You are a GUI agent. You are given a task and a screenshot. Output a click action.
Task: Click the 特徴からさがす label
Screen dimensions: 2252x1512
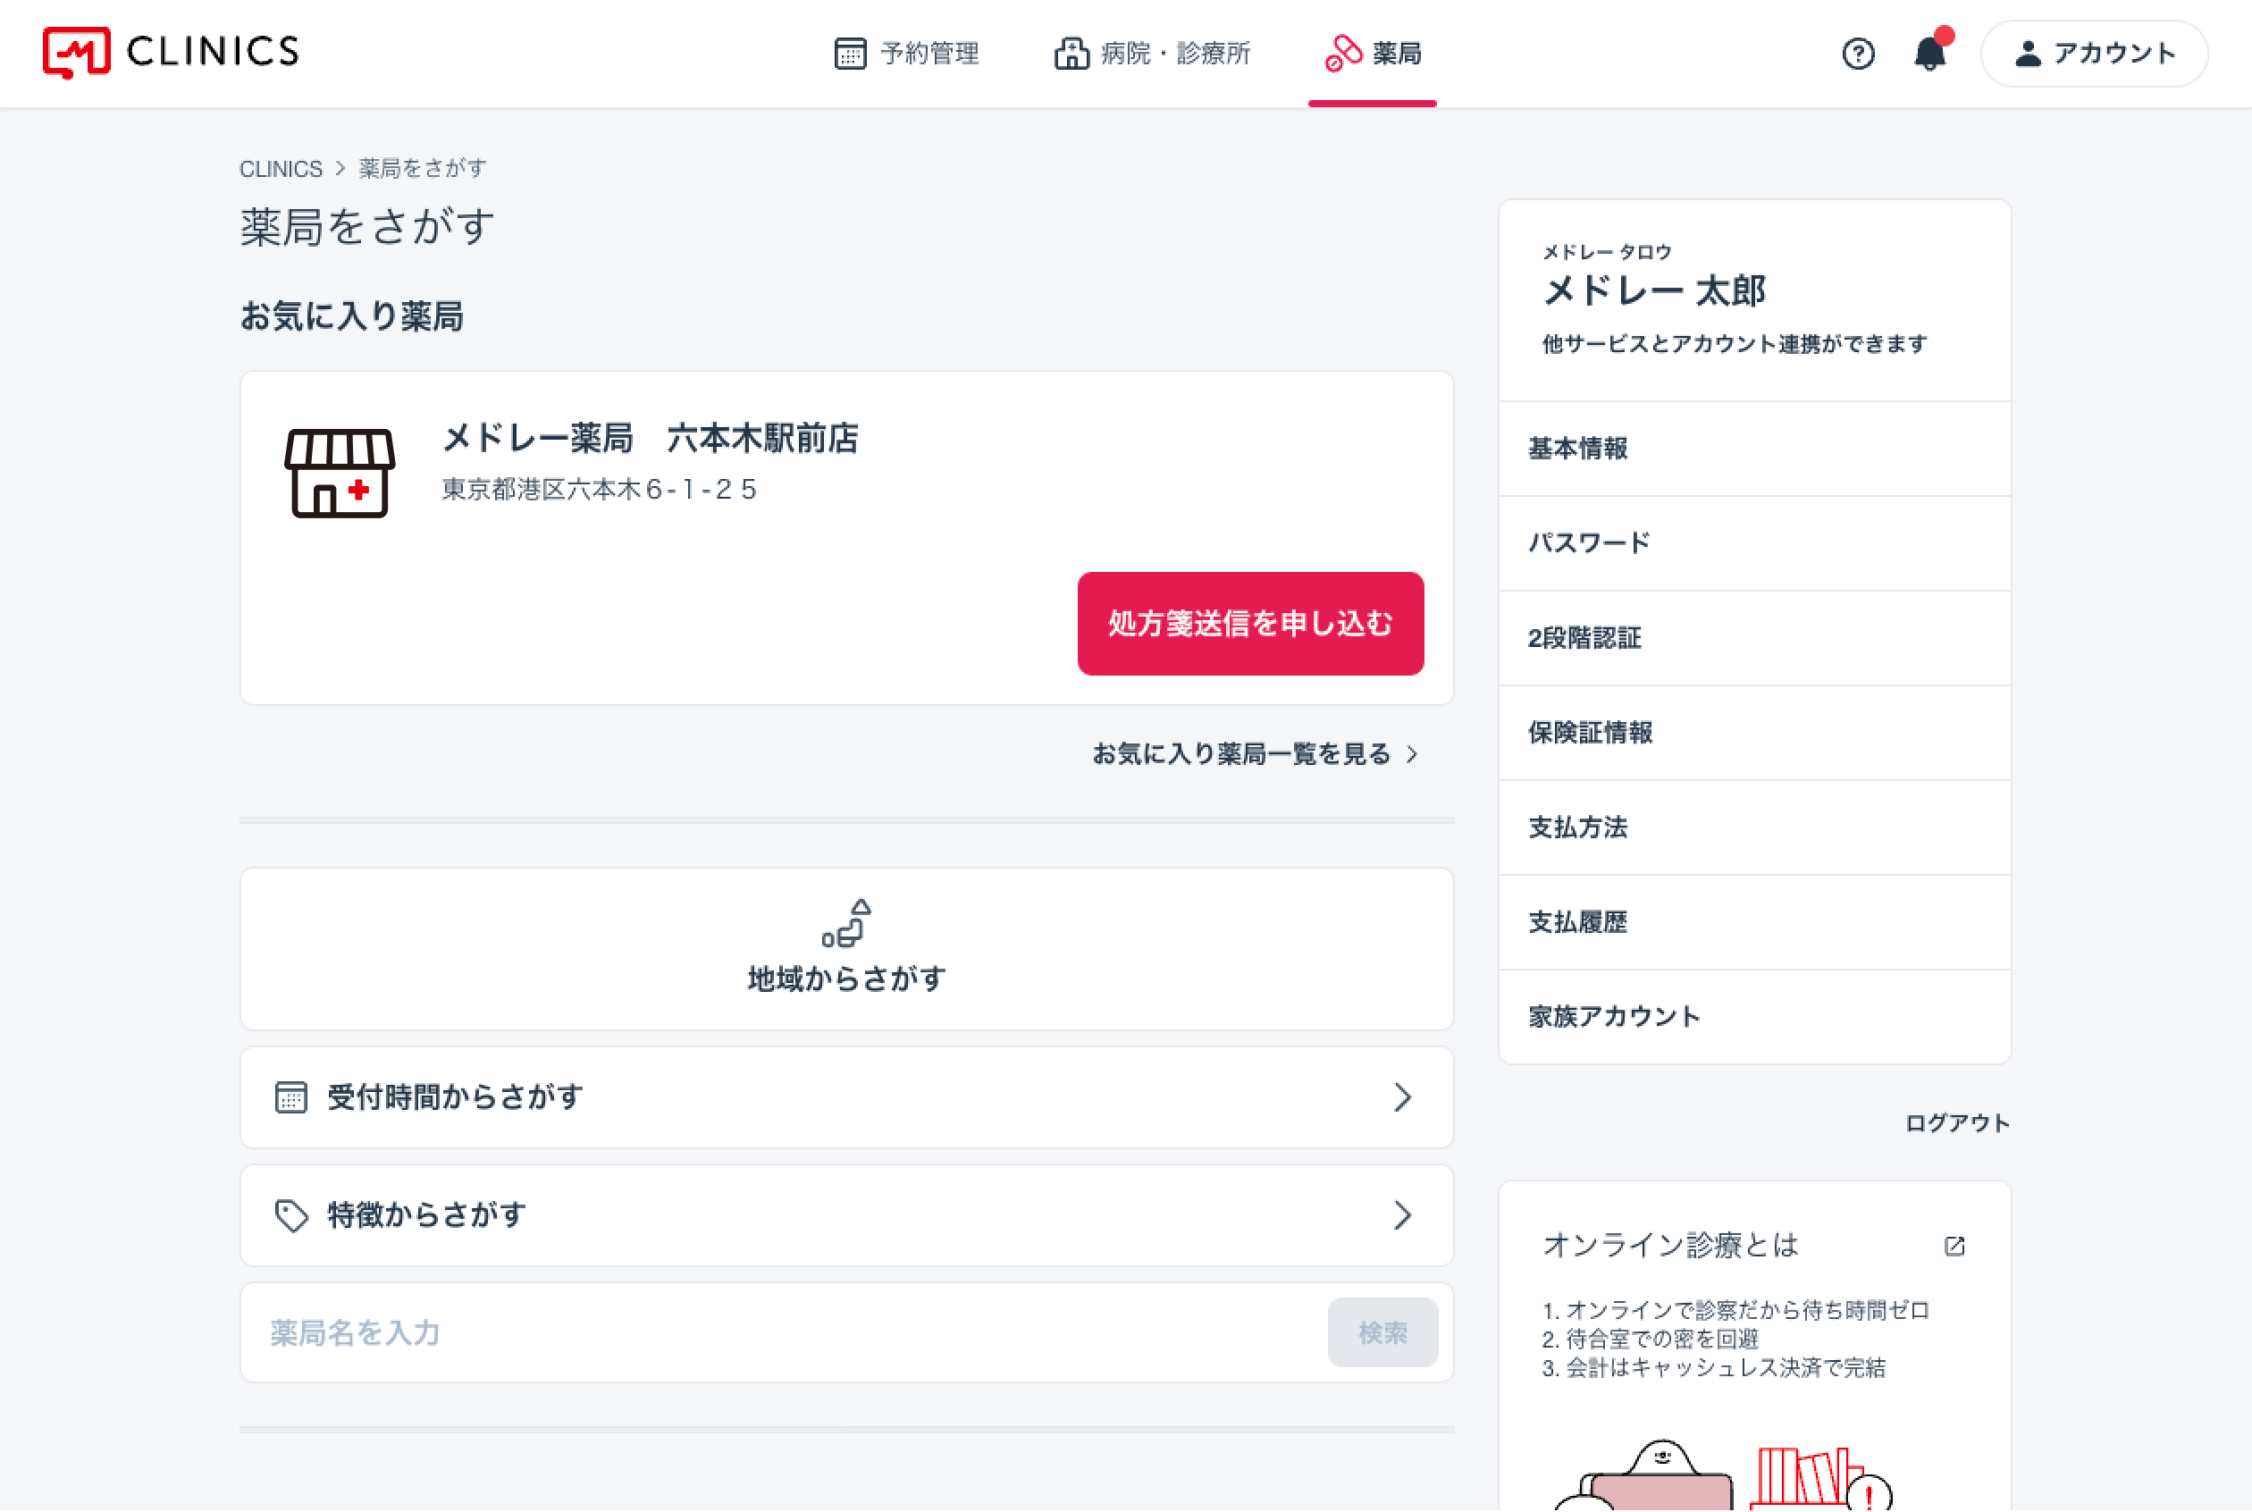pos(426,1215)
